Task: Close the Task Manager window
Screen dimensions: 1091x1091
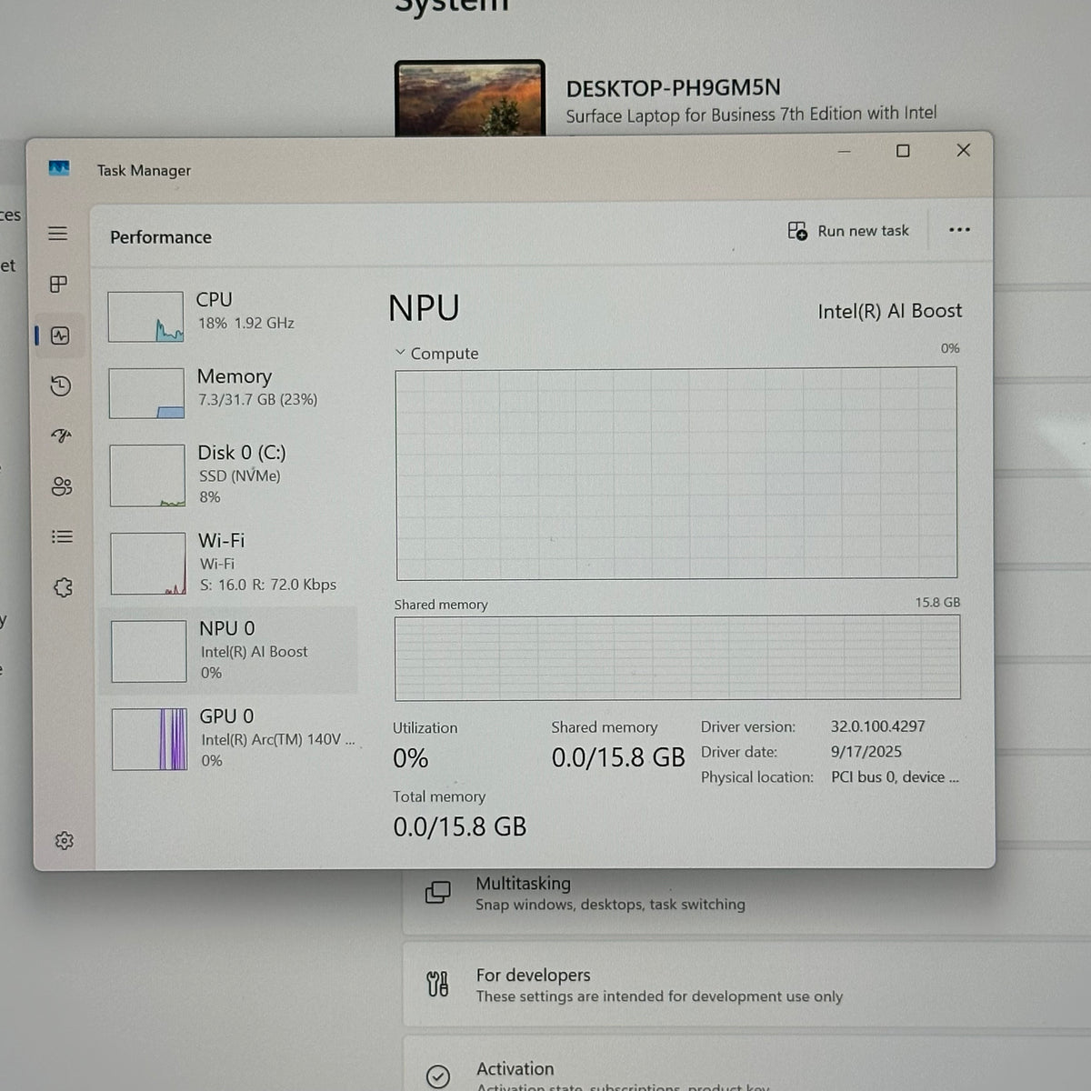Action: point(964,150)
